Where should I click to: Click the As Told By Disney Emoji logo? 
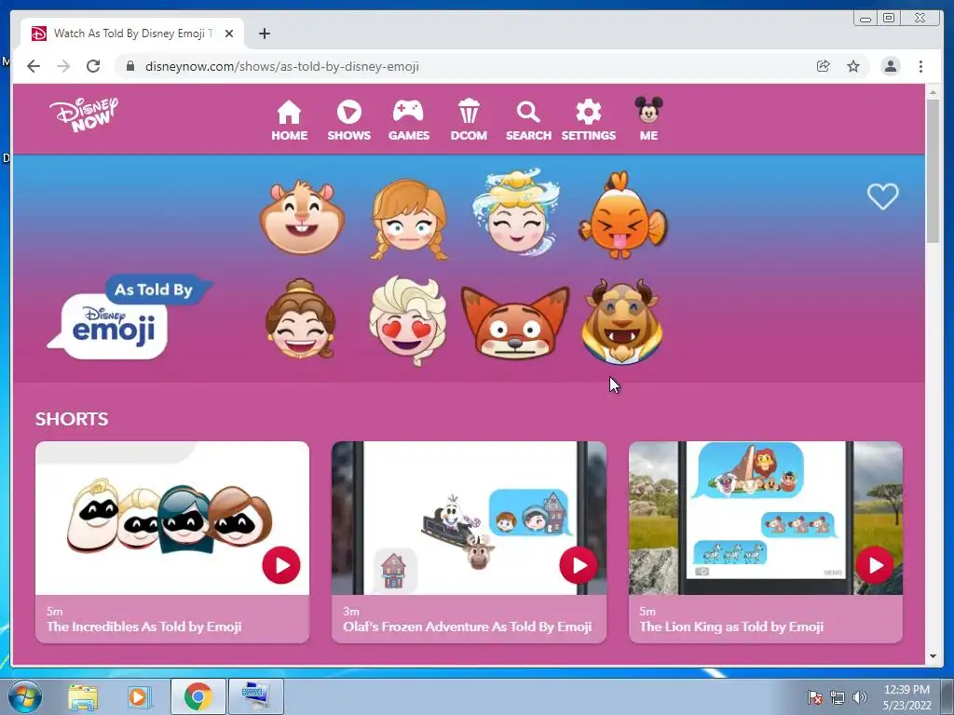pos(130,317)
